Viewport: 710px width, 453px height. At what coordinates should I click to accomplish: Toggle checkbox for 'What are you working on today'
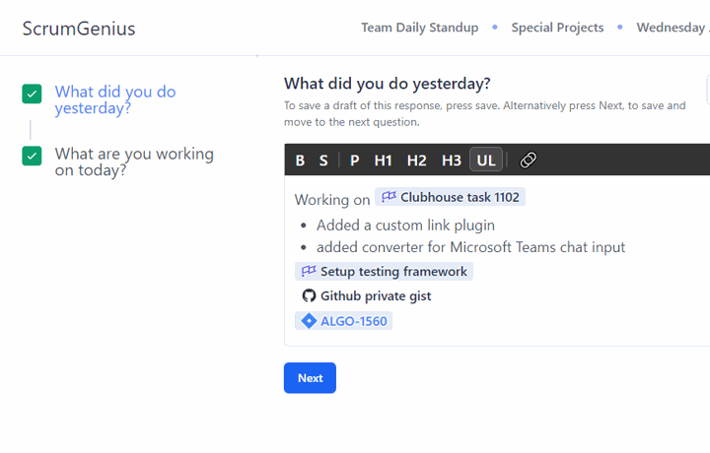point(32,156)
